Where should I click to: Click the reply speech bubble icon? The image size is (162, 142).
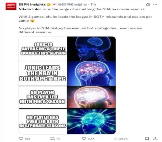pyautogui.click(x=21, y=138)
